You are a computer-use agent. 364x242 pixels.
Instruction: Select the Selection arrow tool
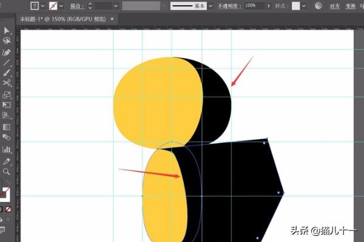point(7,31)
